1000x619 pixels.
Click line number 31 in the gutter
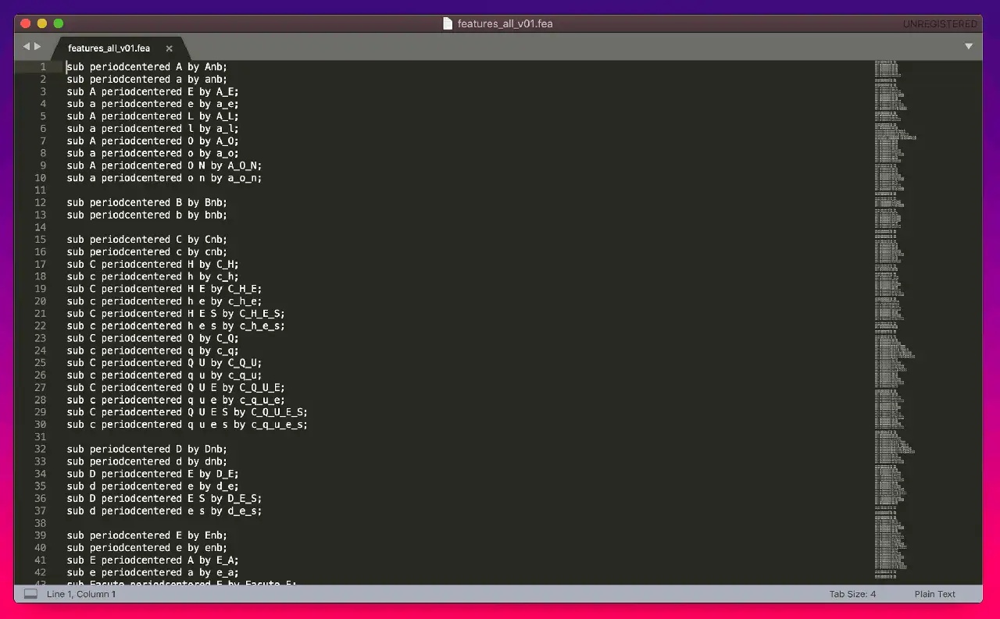click(41, 437)
